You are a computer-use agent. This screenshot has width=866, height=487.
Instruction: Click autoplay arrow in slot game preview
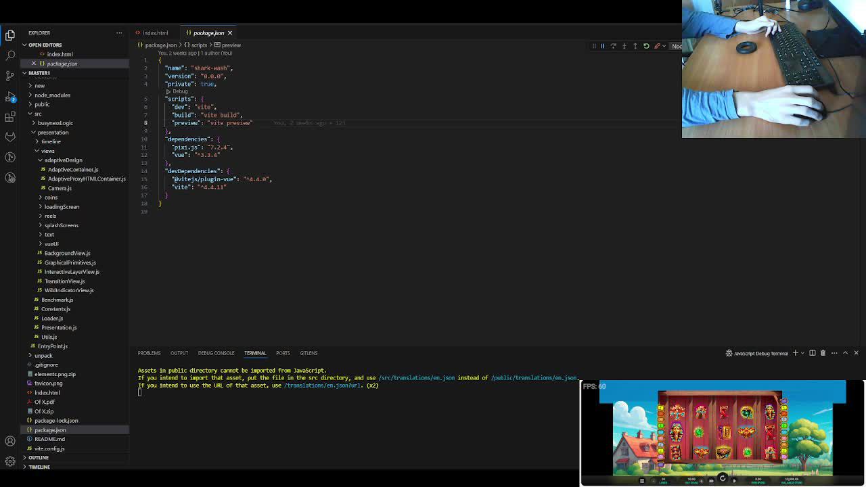tap(734, 480)
